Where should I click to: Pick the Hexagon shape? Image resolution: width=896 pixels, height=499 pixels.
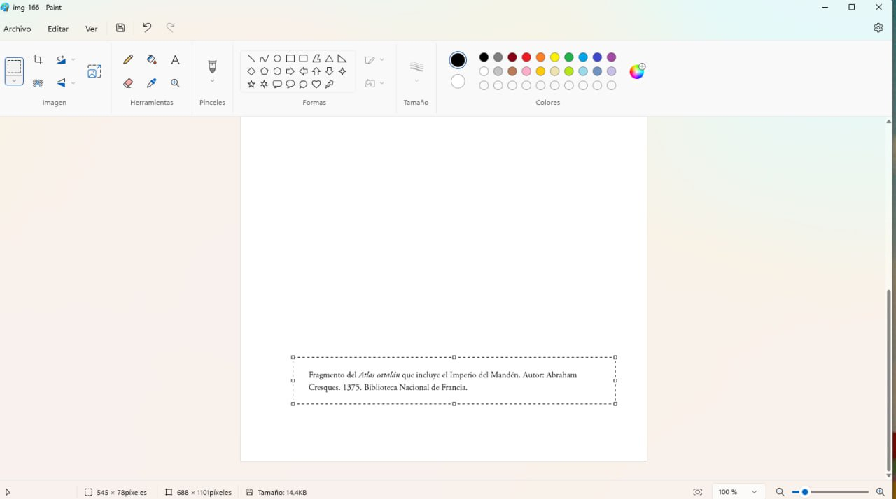277,71
